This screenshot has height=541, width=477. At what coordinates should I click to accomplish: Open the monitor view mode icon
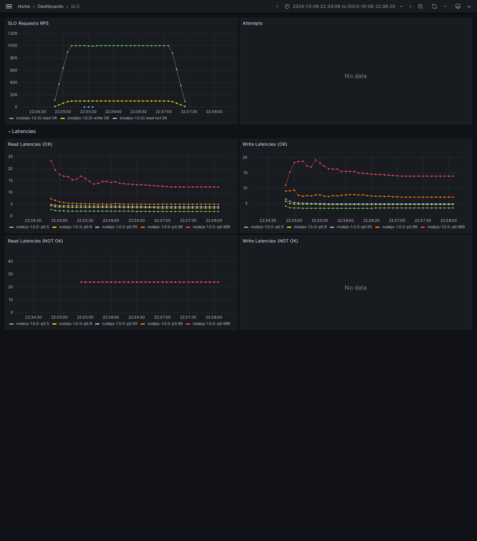click(x=458, y=6)
